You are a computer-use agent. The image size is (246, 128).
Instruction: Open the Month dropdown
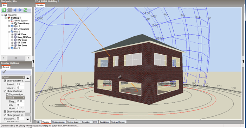21,108
